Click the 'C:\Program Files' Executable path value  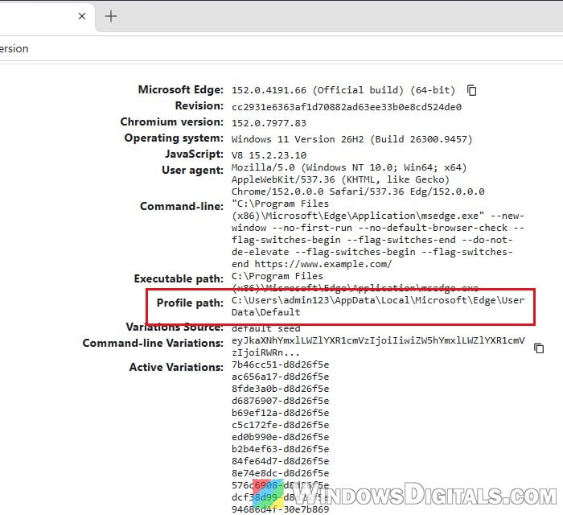(277, 276)
